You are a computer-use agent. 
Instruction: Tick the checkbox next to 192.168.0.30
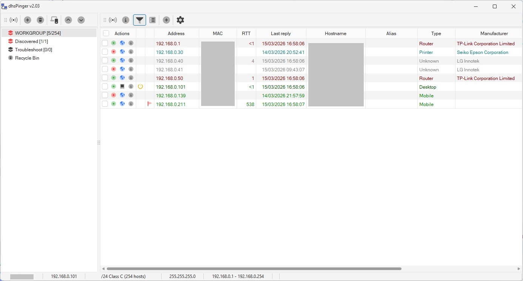105,52
